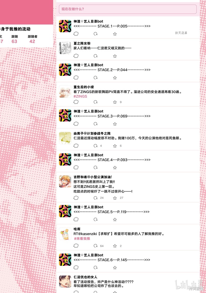Image resolution: width=206 pixels, height=293 pixels.
Task: Click the 哇库 username
Action: click(x=77, y=229)
